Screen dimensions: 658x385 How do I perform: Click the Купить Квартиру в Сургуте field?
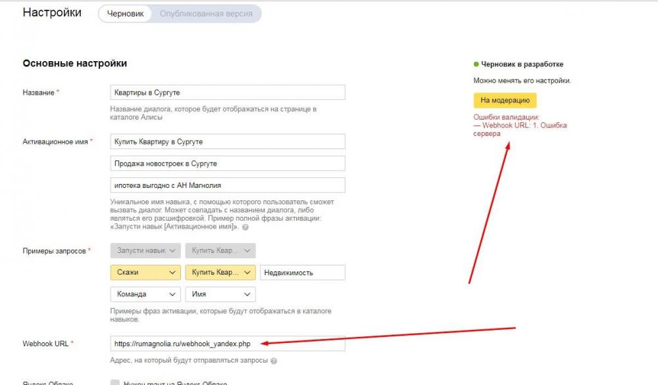pos(228,142)
